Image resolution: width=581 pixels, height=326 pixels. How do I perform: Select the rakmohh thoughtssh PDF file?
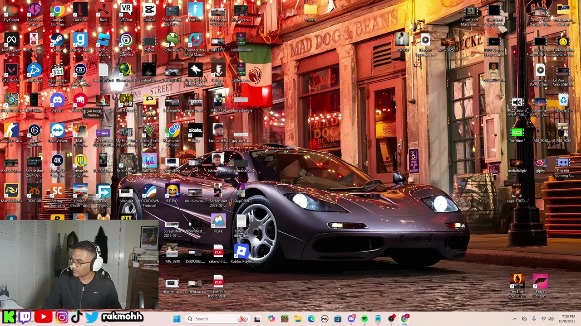pyautogui.click(x=218, y=286)
